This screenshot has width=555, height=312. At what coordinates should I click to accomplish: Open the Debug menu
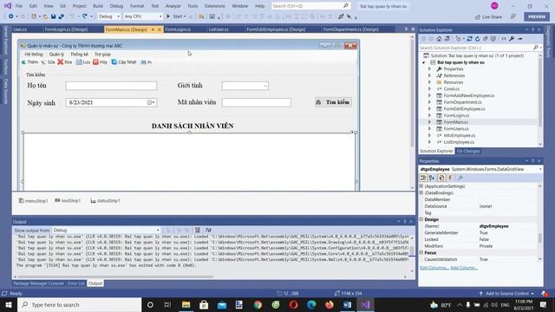point(116,6)
